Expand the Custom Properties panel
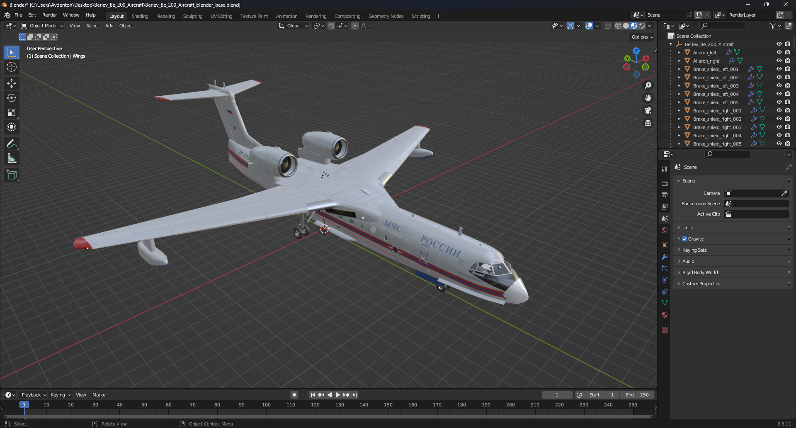Screen dimensions: 796x428 [733, 284]
